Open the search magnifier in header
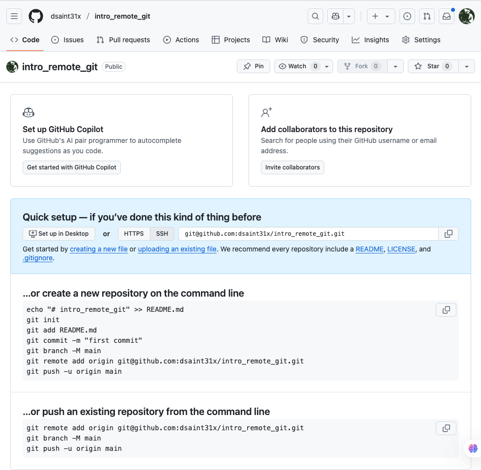The width and height of the screenshot is (481, 470). coord(315,16)
